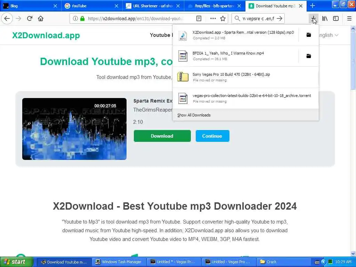
Task: Select the Sony Vegas Pro 10 zip entry
Action: coord(246,77)
